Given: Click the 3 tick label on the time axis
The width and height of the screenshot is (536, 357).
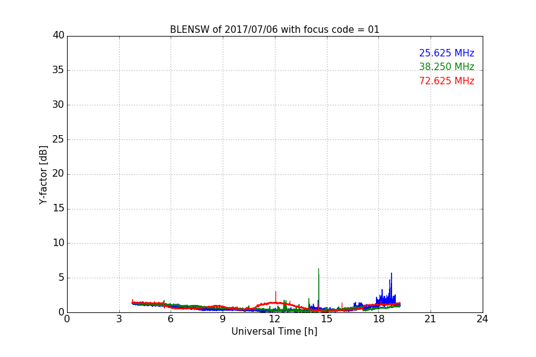Looking at the screenshot, I should click(x=119, y=319).
